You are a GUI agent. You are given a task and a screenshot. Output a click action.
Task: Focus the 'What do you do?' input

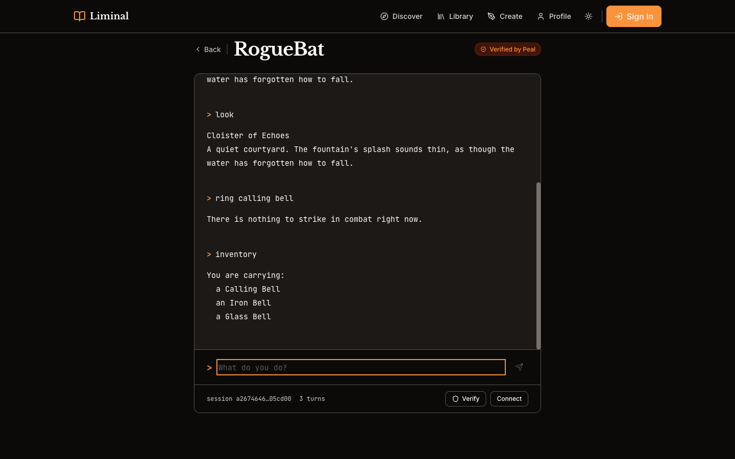[360, 367]
